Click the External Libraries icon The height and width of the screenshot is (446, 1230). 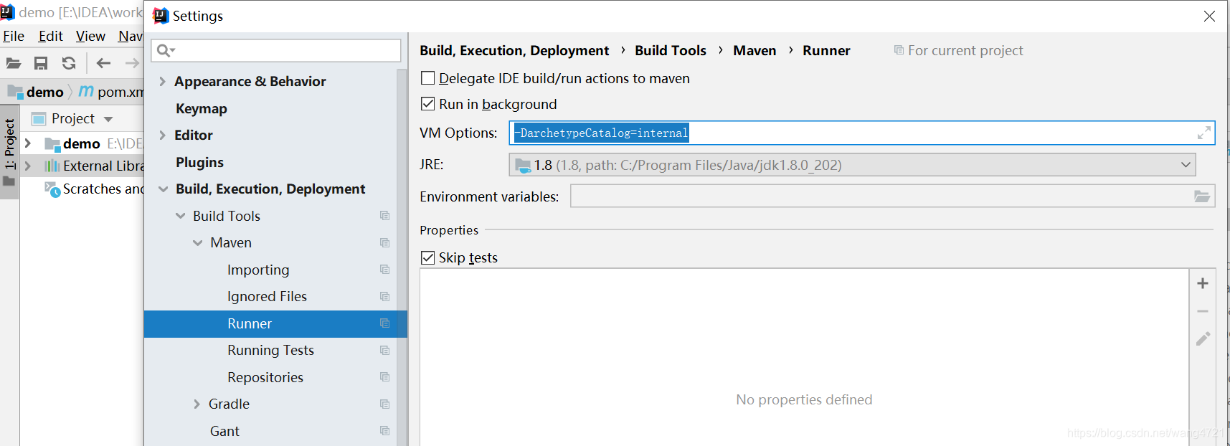coord(52,166)
